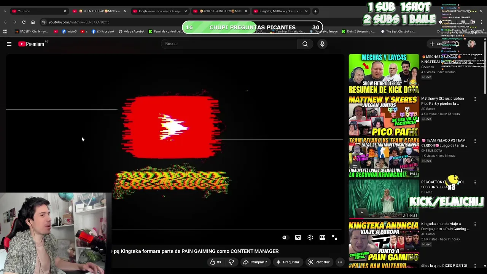
Task: Go back in browser history
Action: coord(5,22)
